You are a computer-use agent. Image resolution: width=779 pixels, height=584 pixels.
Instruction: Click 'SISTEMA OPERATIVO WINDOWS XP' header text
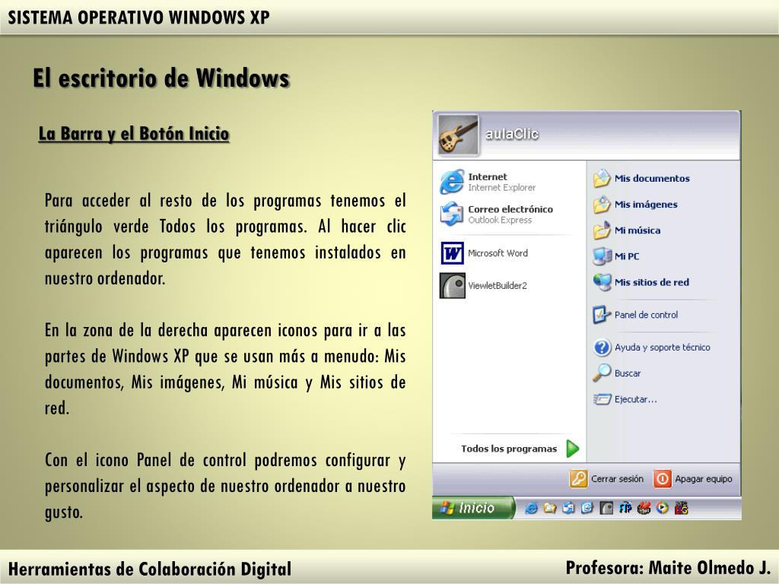point(138,17)
